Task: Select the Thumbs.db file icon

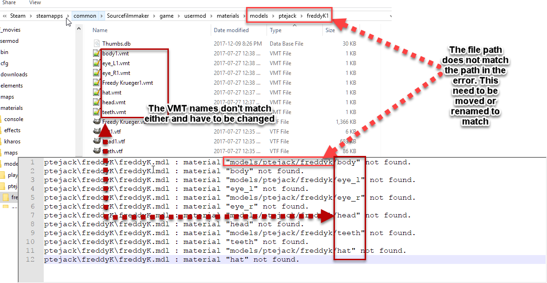Action: pyautogui.click(x=97, y=44)
